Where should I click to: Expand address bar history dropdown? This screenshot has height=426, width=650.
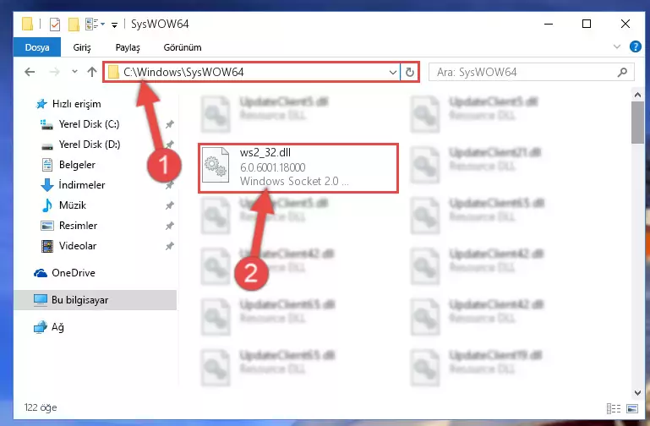click(x=392, y=73)
